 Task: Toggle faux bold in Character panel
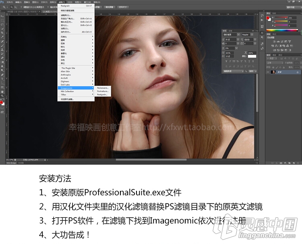[x=226, y=61]
